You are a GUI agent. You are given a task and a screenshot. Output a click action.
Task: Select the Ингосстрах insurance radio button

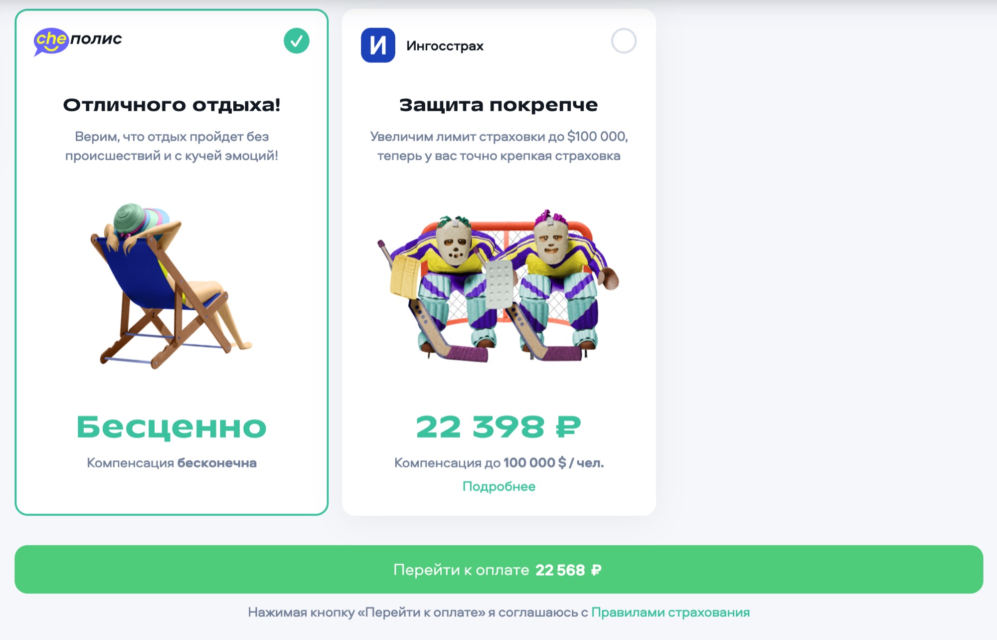point(624,41)
